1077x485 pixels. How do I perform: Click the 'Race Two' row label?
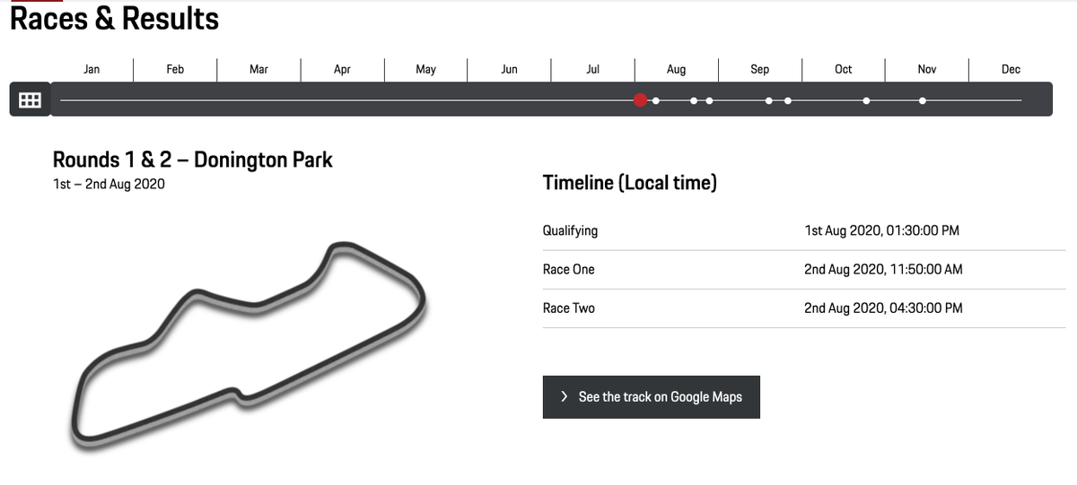point(569,307)
